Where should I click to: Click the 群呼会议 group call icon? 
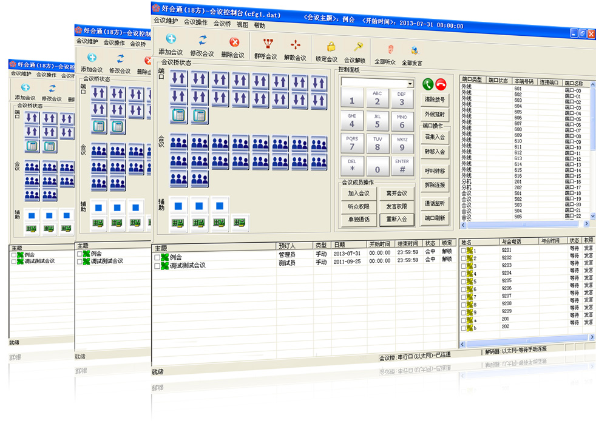266,45
